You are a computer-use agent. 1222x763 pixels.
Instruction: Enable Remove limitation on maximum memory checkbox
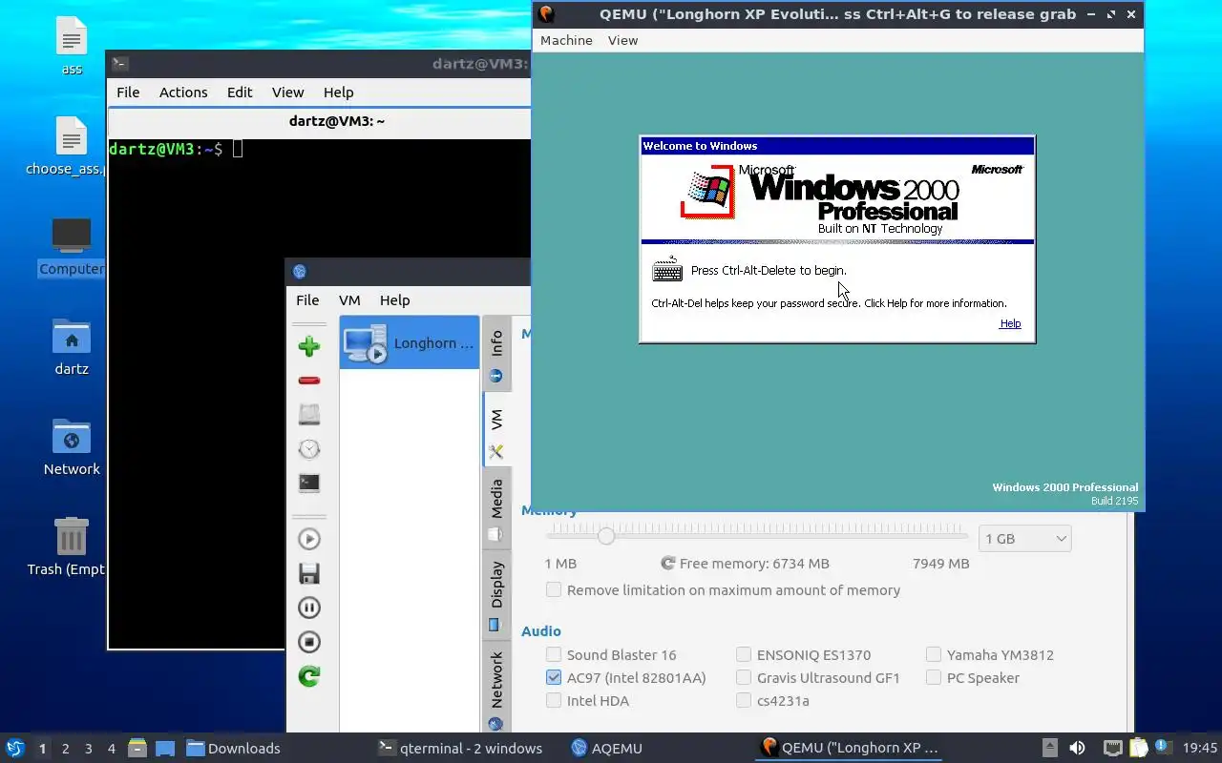click(554, 589)
